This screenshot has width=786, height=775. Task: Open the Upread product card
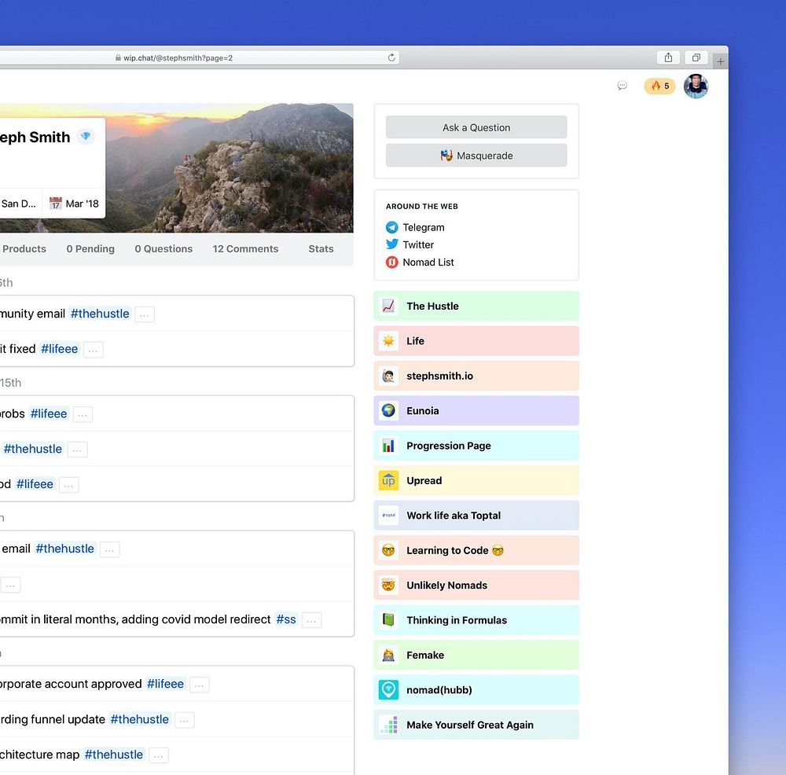click(476, 481)
